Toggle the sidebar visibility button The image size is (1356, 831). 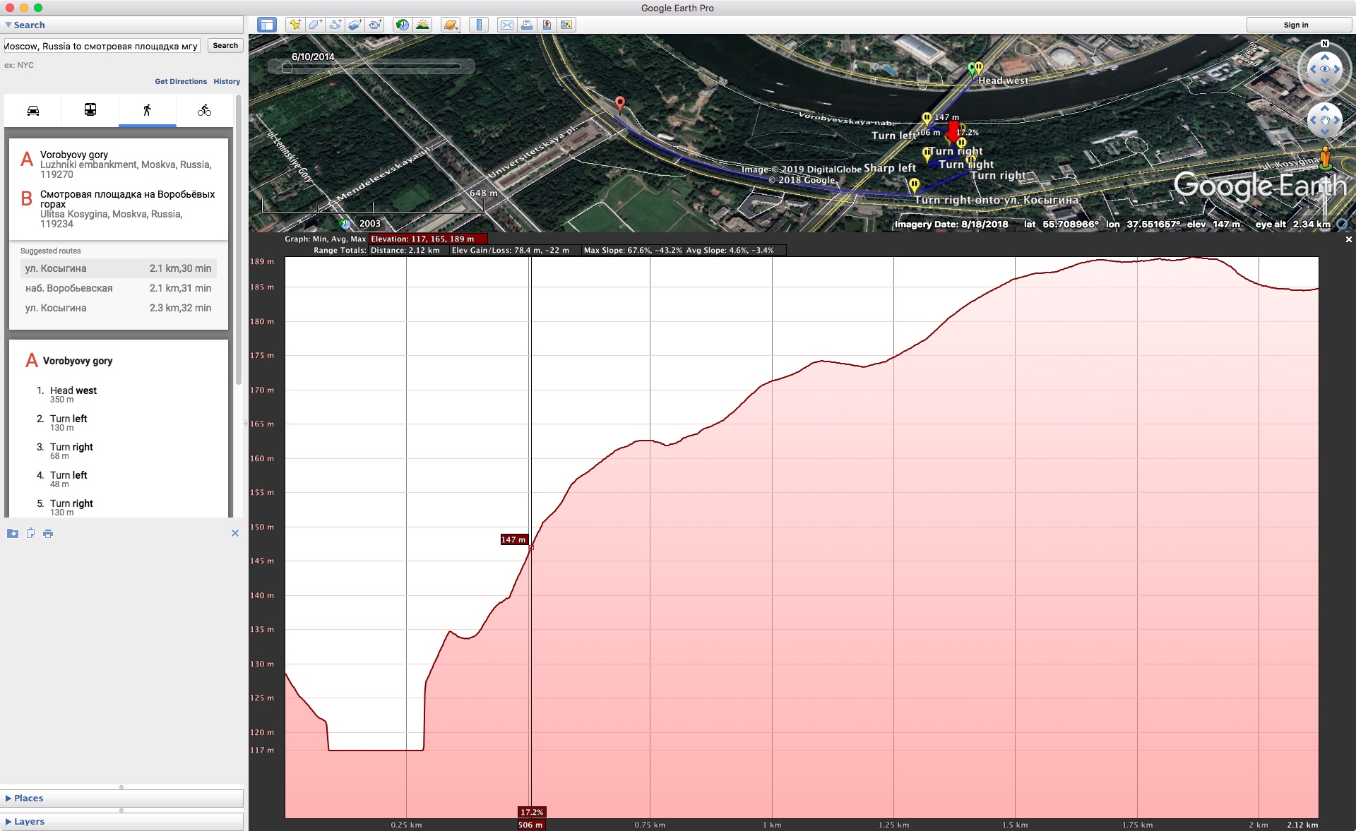click(267, 25)
